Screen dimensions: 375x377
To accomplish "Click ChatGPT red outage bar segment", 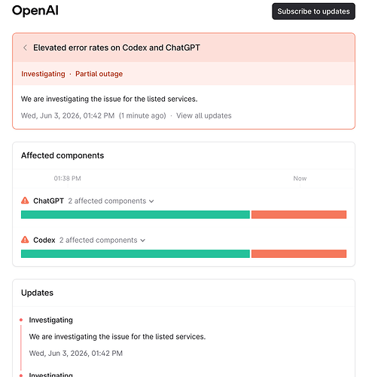I will pyautogui.click(x=299, y=215).
